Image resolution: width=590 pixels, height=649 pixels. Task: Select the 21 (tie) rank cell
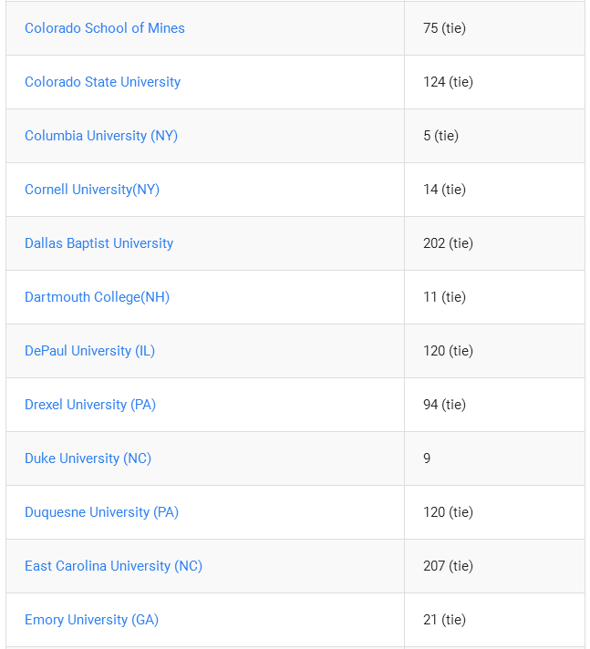(494, 620)
